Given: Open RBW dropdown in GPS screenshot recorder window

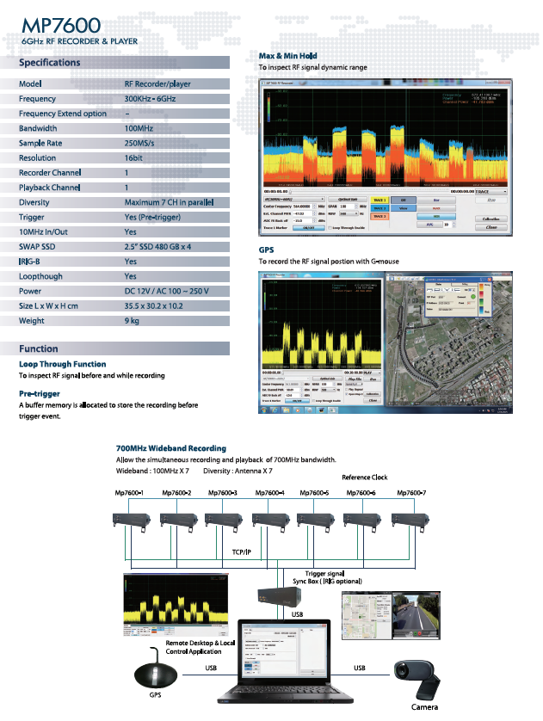Looking at the screenshot, I should coord(328,390).
